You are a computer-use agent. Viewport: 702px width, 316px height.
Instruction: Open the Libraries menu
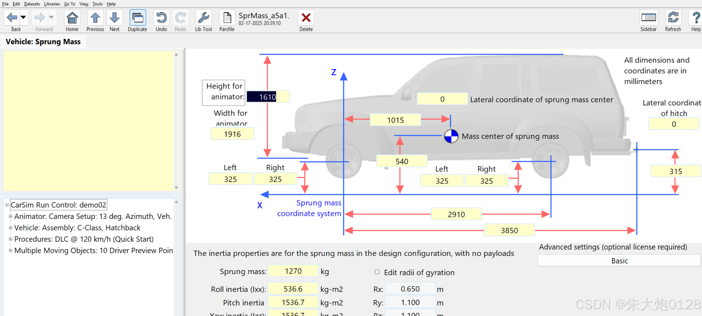point(52,4)
